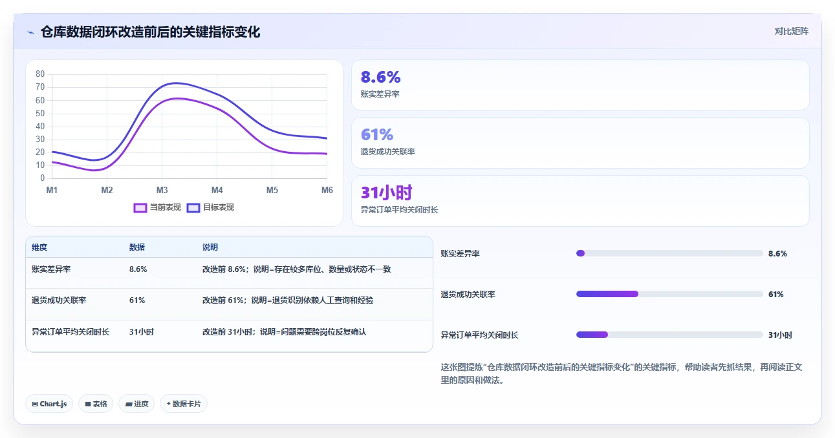This screenshot has height=438, width=835.
Task: Click the 31小时 cell in the table
Action: [141, 332]
